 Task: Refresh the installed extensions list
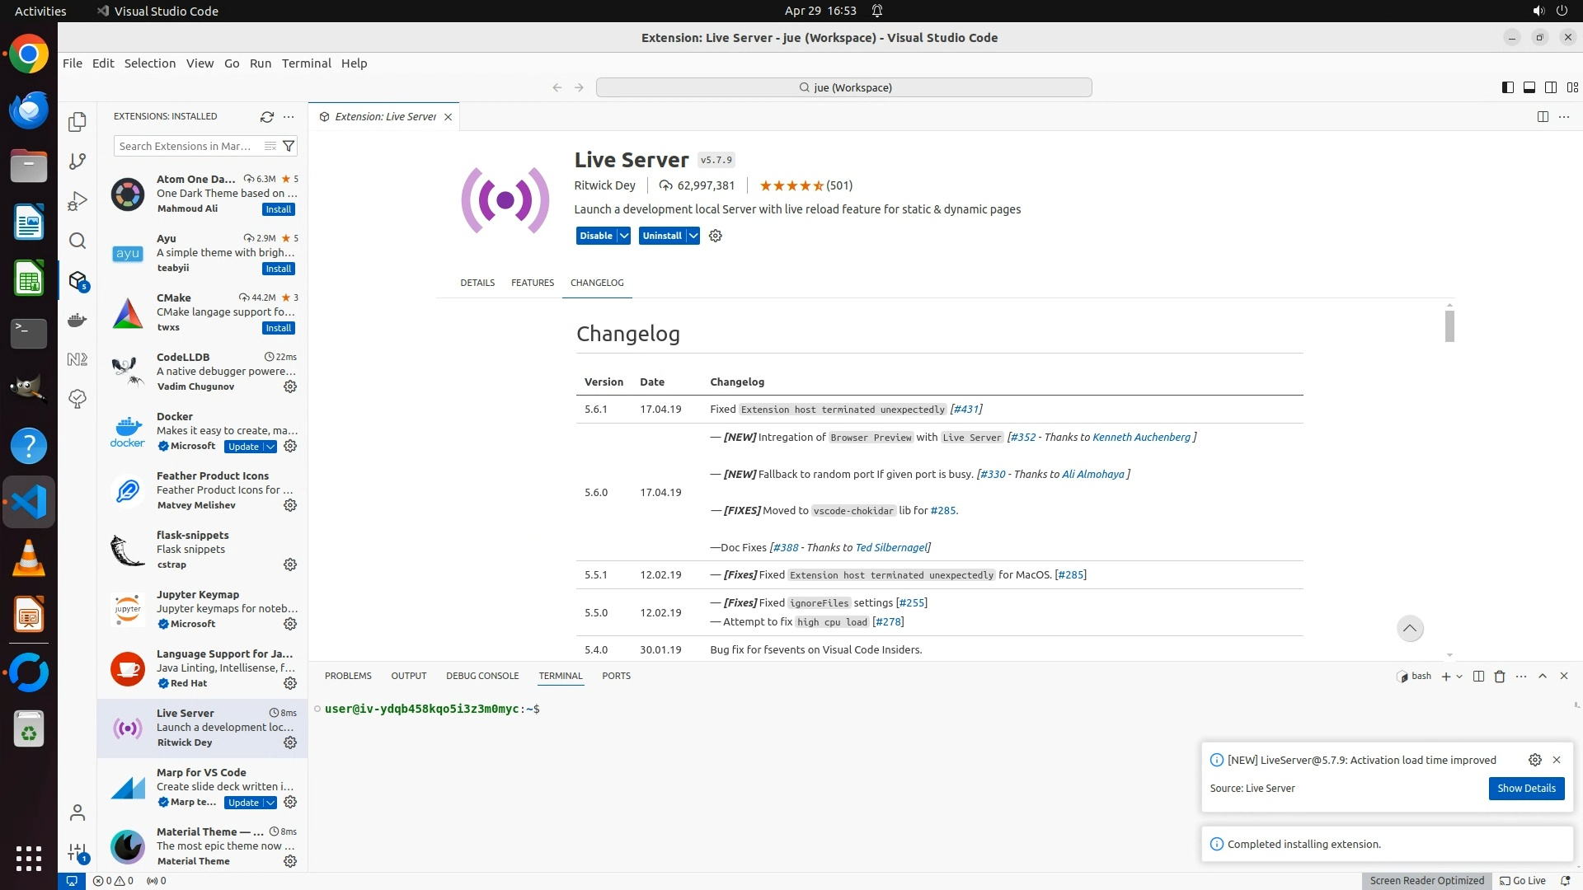point(266,117)
